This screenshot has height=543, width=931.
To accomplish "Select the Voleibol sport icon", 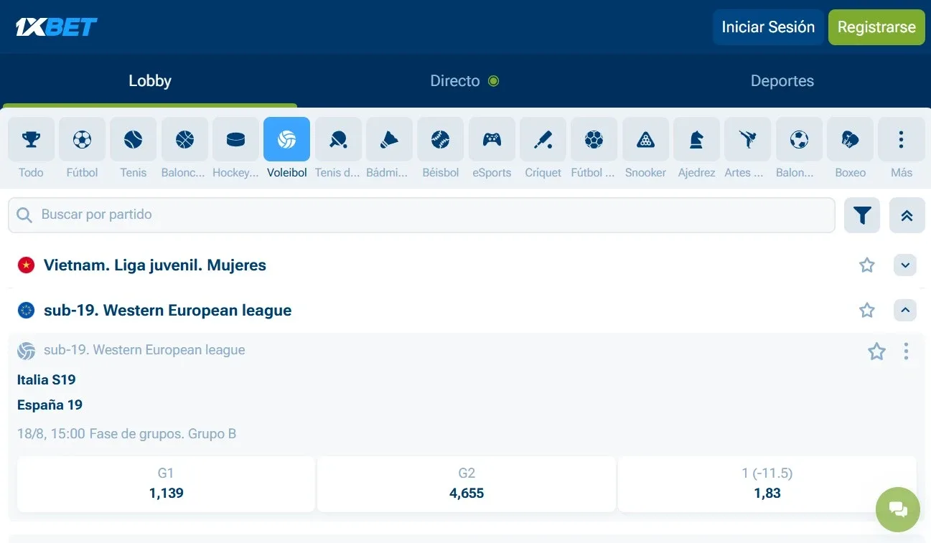I will (x=287, y=139).
